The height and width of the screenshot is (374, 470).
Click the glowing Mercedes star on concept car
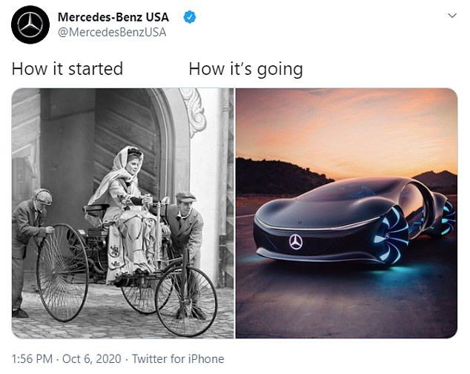(x=296, y=242)
